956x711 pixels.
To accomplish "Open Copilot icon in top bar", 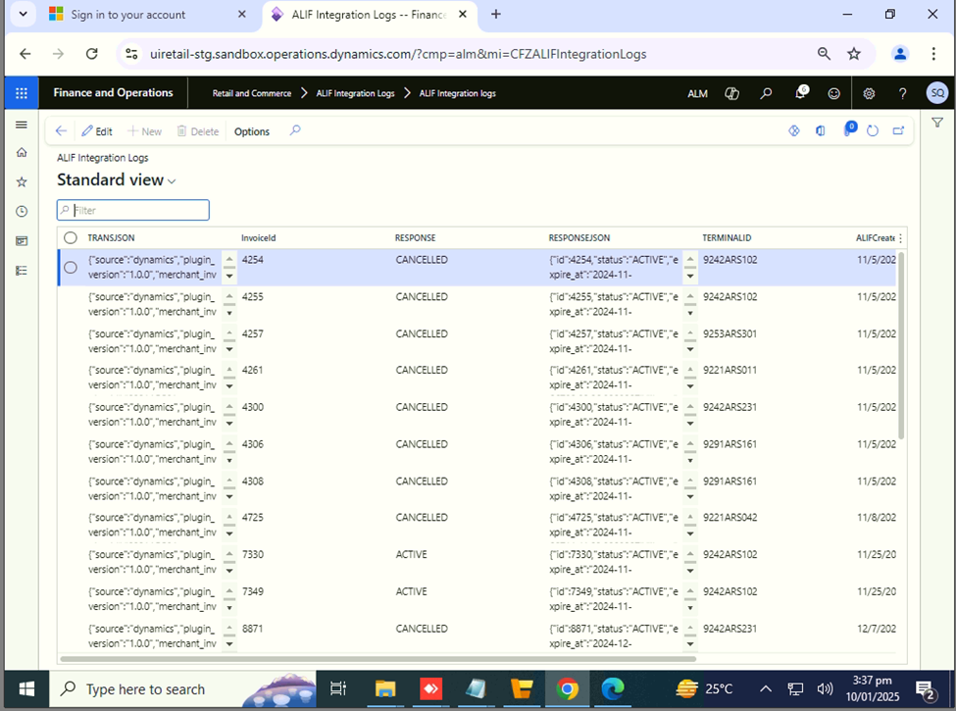I will [731, 93].
